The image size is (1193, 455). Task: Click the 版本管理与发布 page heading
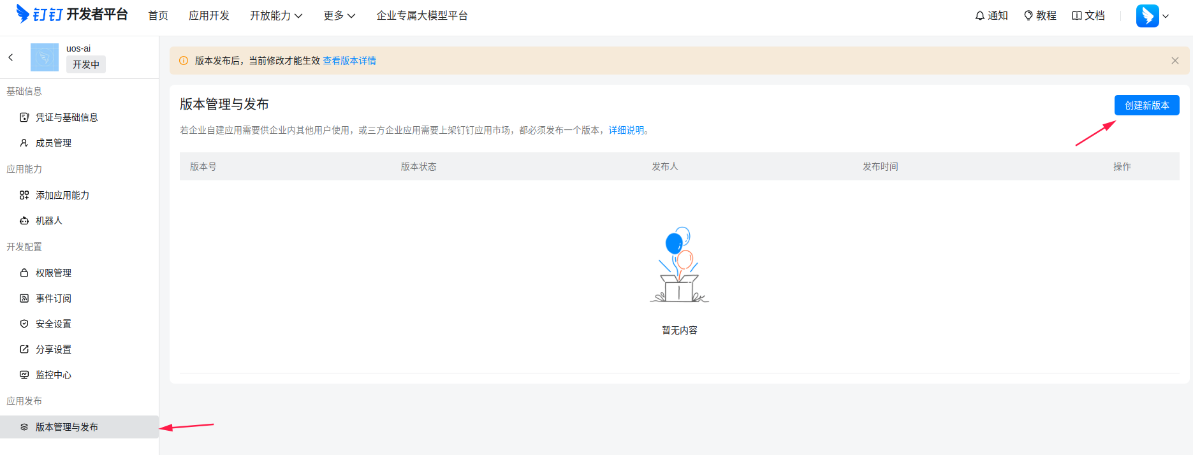tap(224, 104)
